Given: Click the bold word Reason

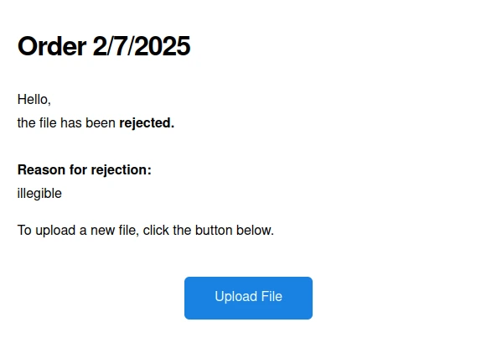Looking at the screenshot, I should (42, 169).
